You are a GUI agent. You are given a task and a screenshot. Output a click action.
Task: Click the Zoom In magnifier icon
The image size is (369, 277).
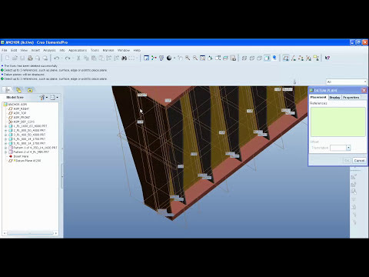[188, 58]
